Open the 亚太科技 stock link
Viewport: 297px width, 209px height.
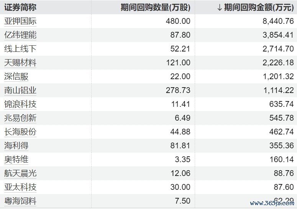pyautogui.click(x=20, y=187)
